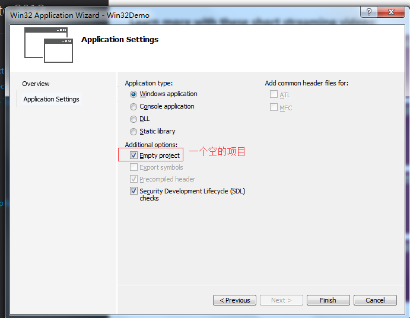Open the Overview wizard page
Screen dimensions: 410x318
(36, 84)
